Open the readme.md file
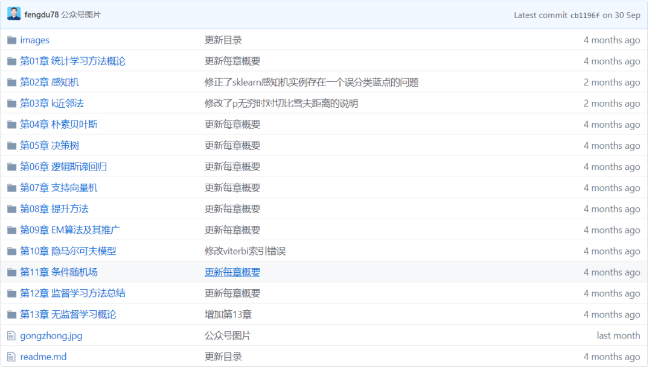Image resolution: width=652 pixels, height=371 pixels. pyautogui.click(x=43, y=357)
